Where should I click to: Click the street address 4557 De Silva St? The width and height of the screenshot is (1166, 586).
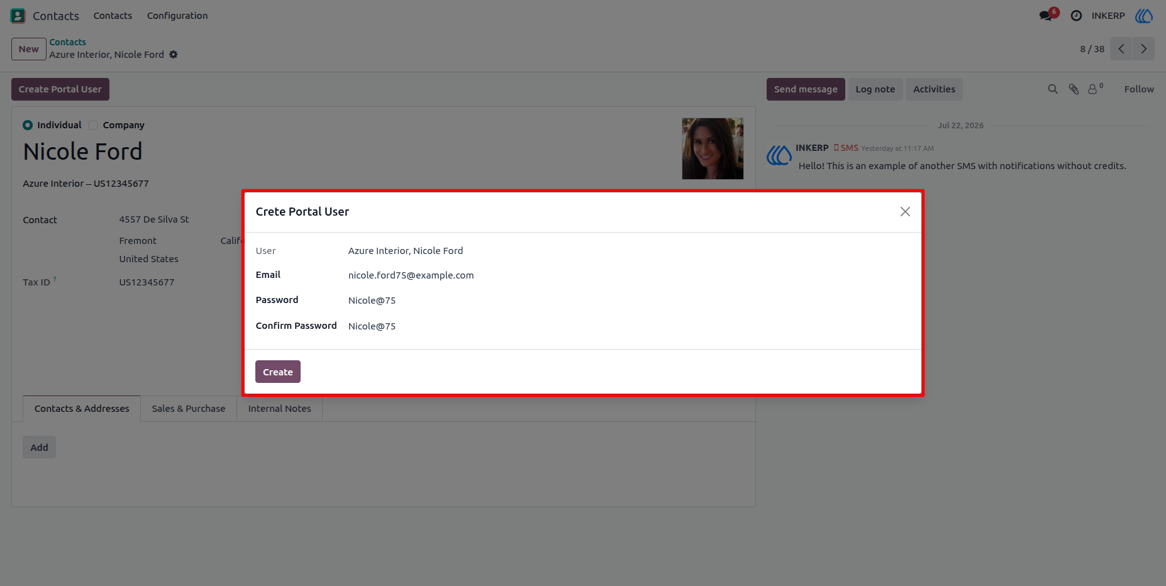(154, 219)
